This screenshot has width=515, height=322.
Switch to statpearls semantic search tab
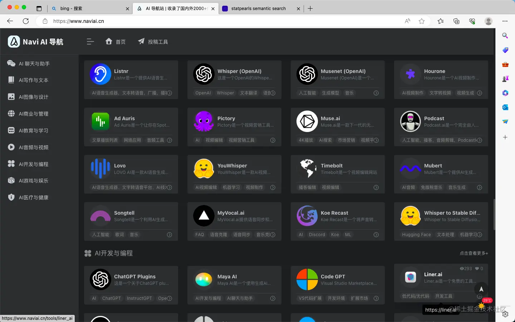(x=261, y=9)
